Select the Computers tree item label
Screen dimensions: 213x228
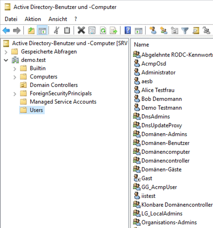[44, 77]
